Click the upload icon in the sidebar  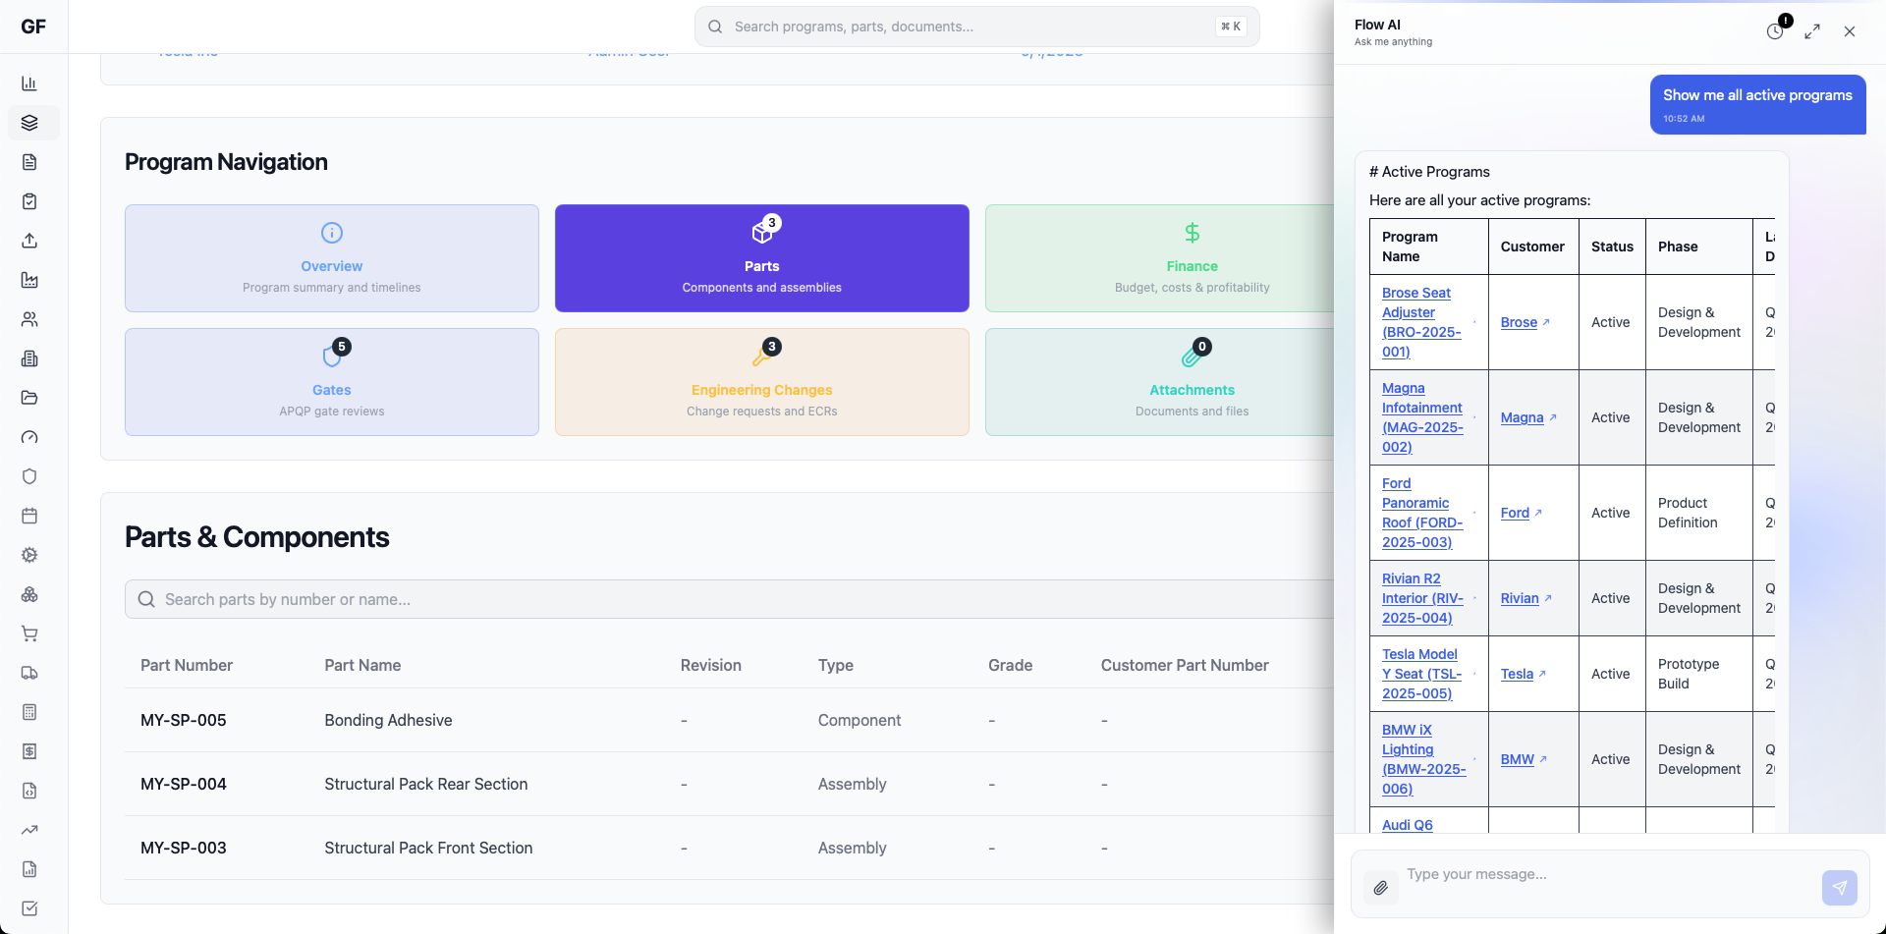pyautogui.click(x=30, y=241)
